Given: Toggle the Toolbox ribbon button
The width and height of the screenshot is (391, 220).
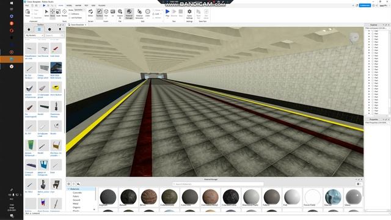Looking at the screenshot, I should (x=100, y=13).
